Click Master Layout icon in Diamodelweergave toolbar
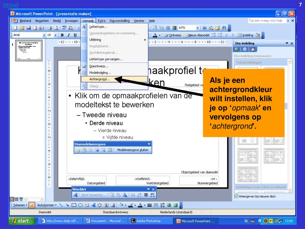 click(x=110, y=150)
